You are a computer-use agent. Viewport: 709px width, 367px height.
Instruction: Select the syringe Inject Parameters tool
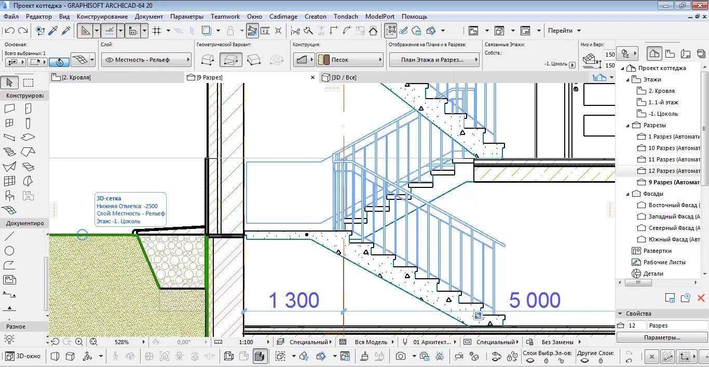(x=66, y=31)
